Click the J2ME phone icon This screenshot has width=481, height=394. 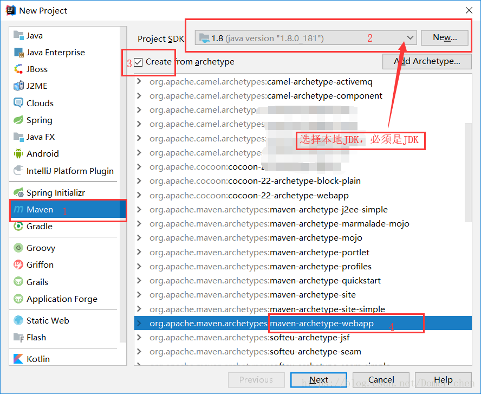(18, 86)
